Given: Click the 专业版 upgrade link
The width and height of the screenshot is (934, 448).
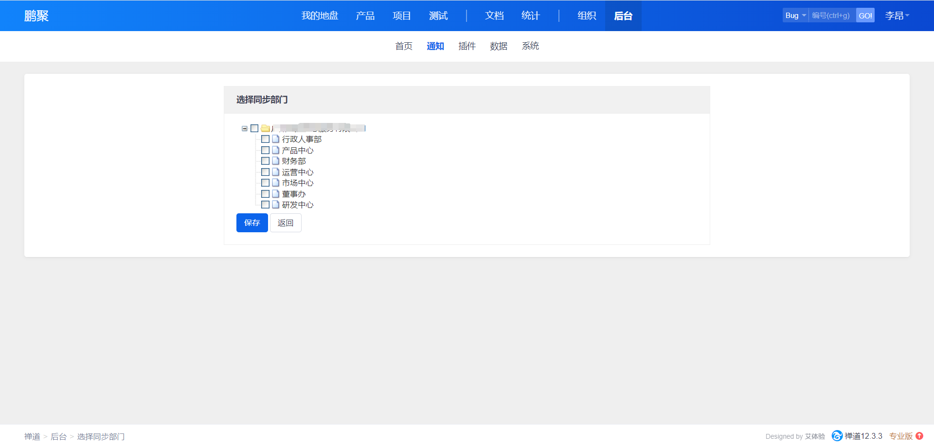Looking at the screenshot, I should click(x=901, y=436).
